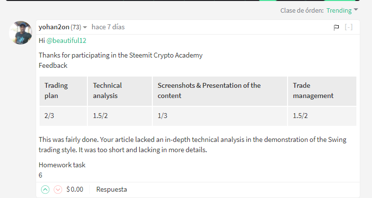372x198 pixels.
Task: Open the "hace 7 días" timestamp permalink
Action: click(108, 27)
